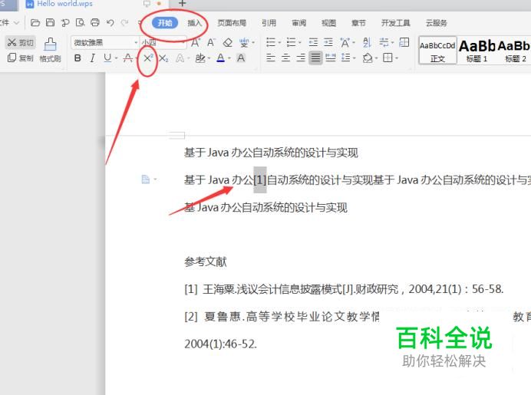Click the Strikethrough A icon
The height and width of the screenshot is (395, 531).
pos(128,58)
